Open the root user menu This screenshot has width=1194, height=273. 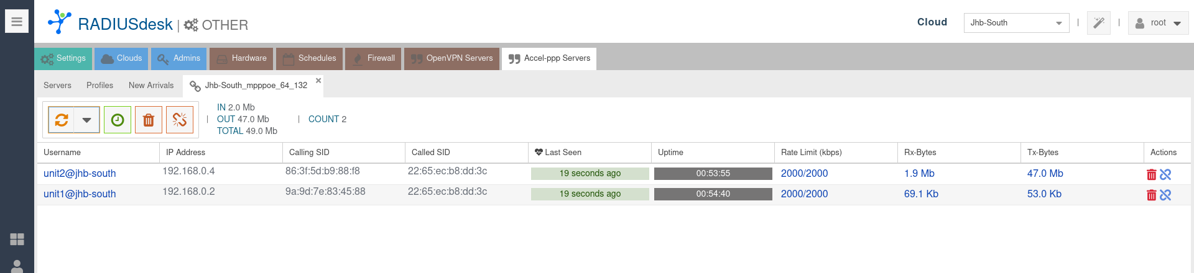(x=1158, y=23)
